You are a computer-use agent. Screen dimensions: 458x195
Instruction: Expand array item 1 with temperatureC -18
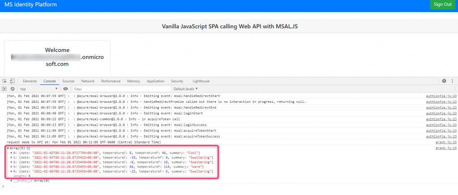click(12, 157)
